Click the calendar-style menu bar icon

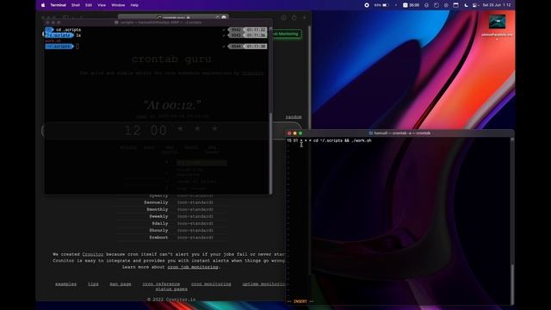[x=455, y=5]
